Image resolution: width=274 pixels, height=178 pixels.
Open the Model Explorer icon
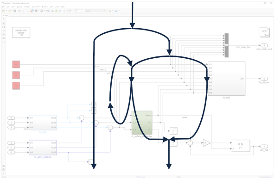42,11
